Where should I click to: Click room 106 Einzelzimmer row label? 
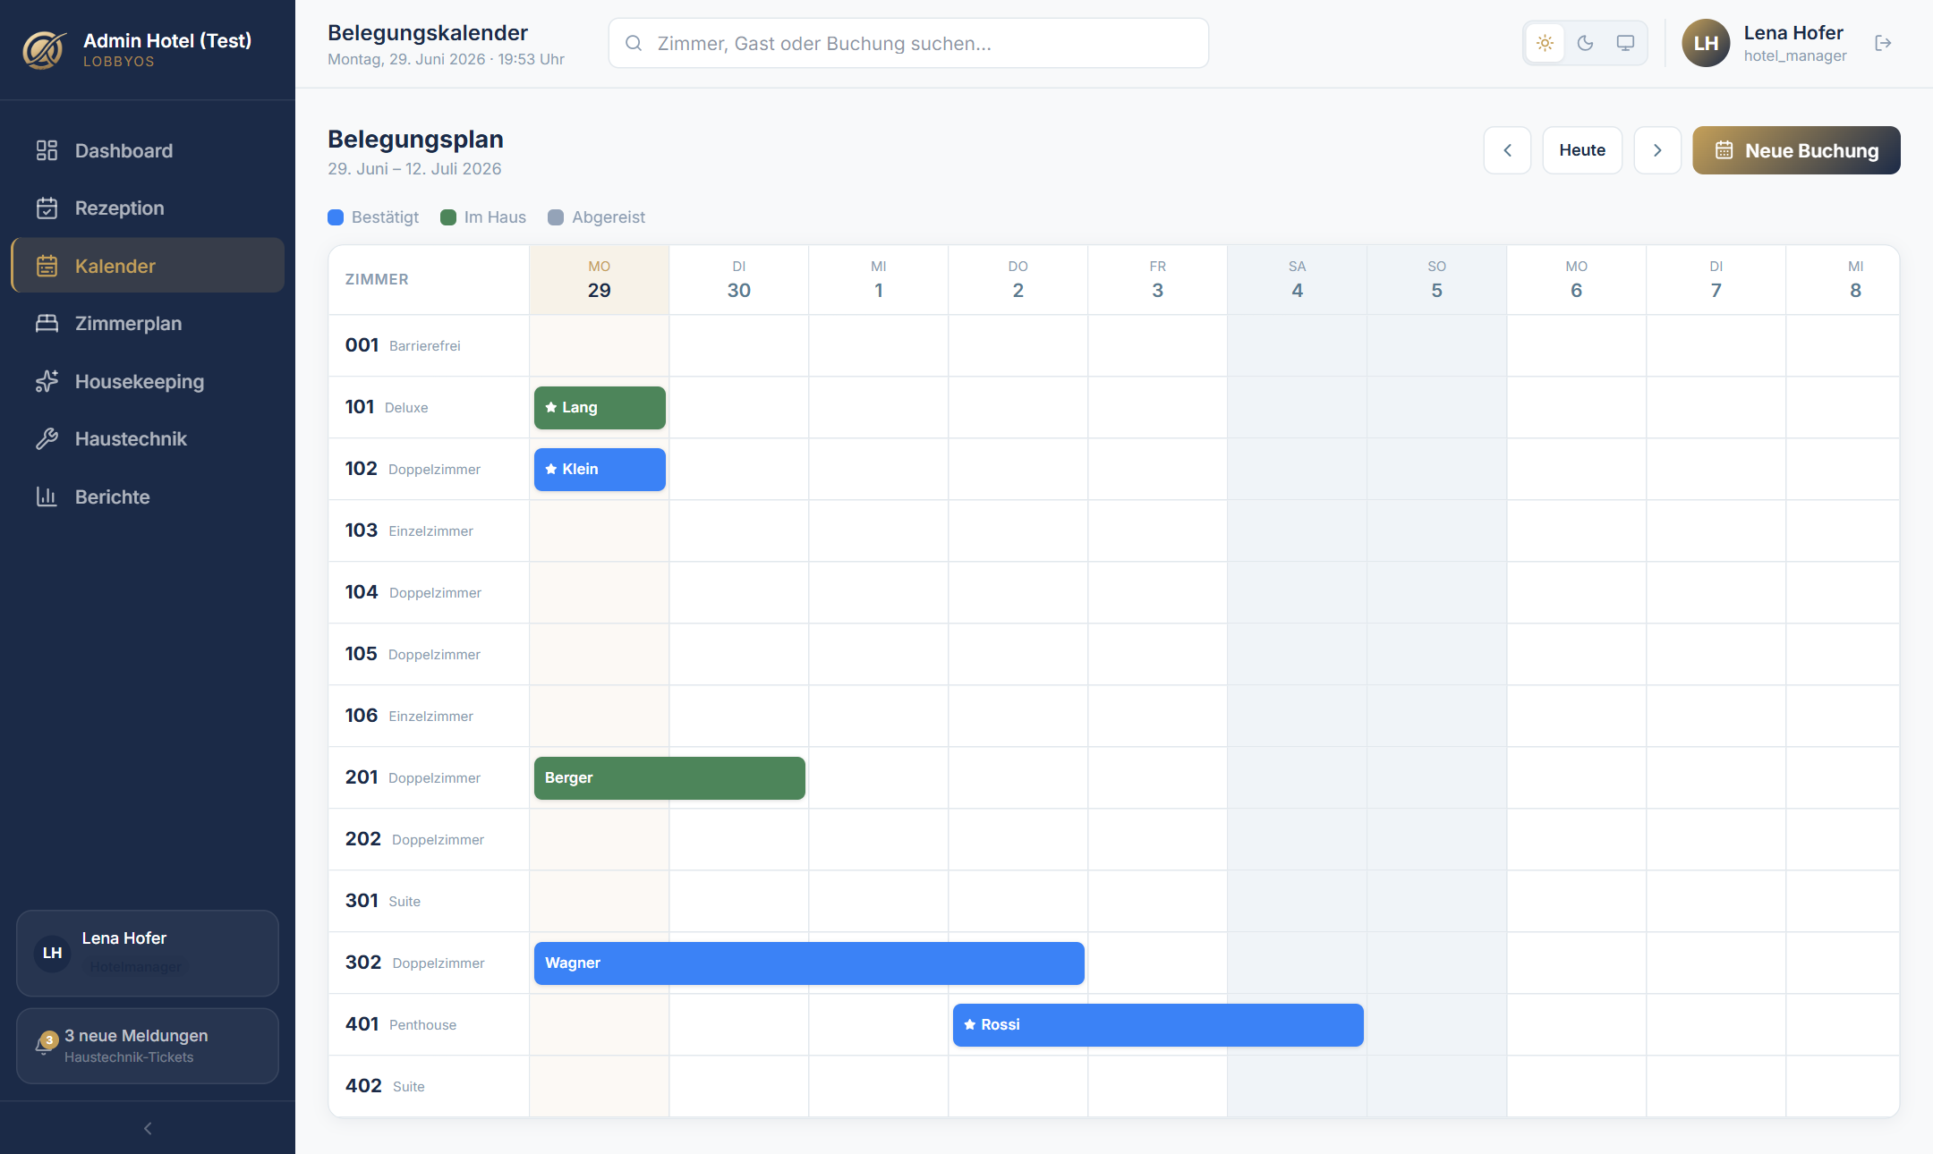click(429, 716)
